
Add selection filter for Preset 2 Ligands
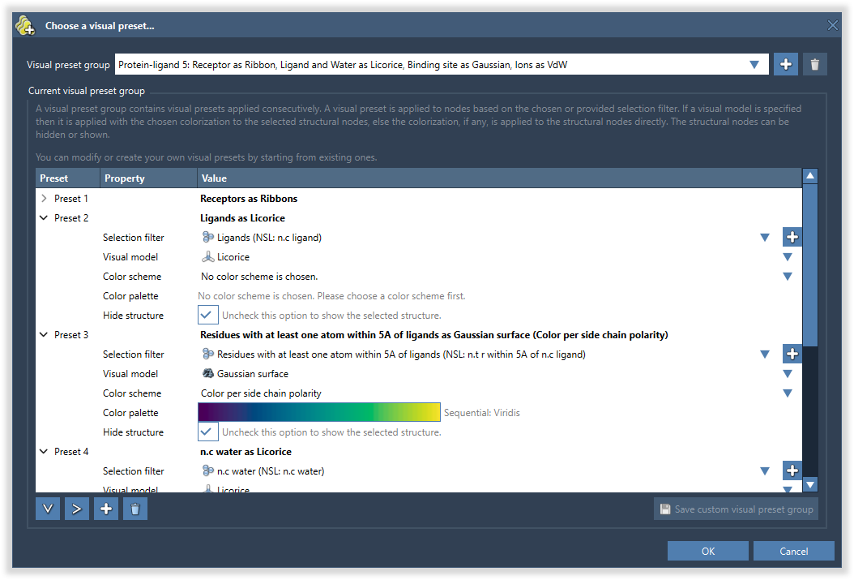tap(792, 238)
